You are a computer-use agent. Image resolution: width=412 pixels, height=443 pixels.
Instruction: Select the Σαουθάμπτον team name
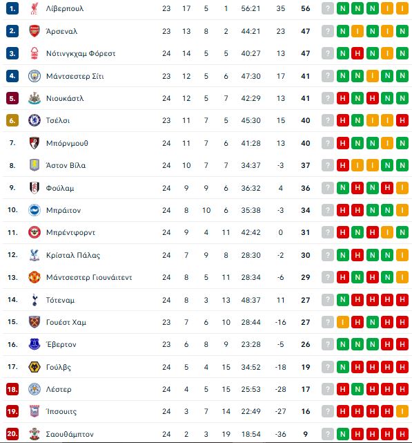pyautogui.click(x=70, y=434)
